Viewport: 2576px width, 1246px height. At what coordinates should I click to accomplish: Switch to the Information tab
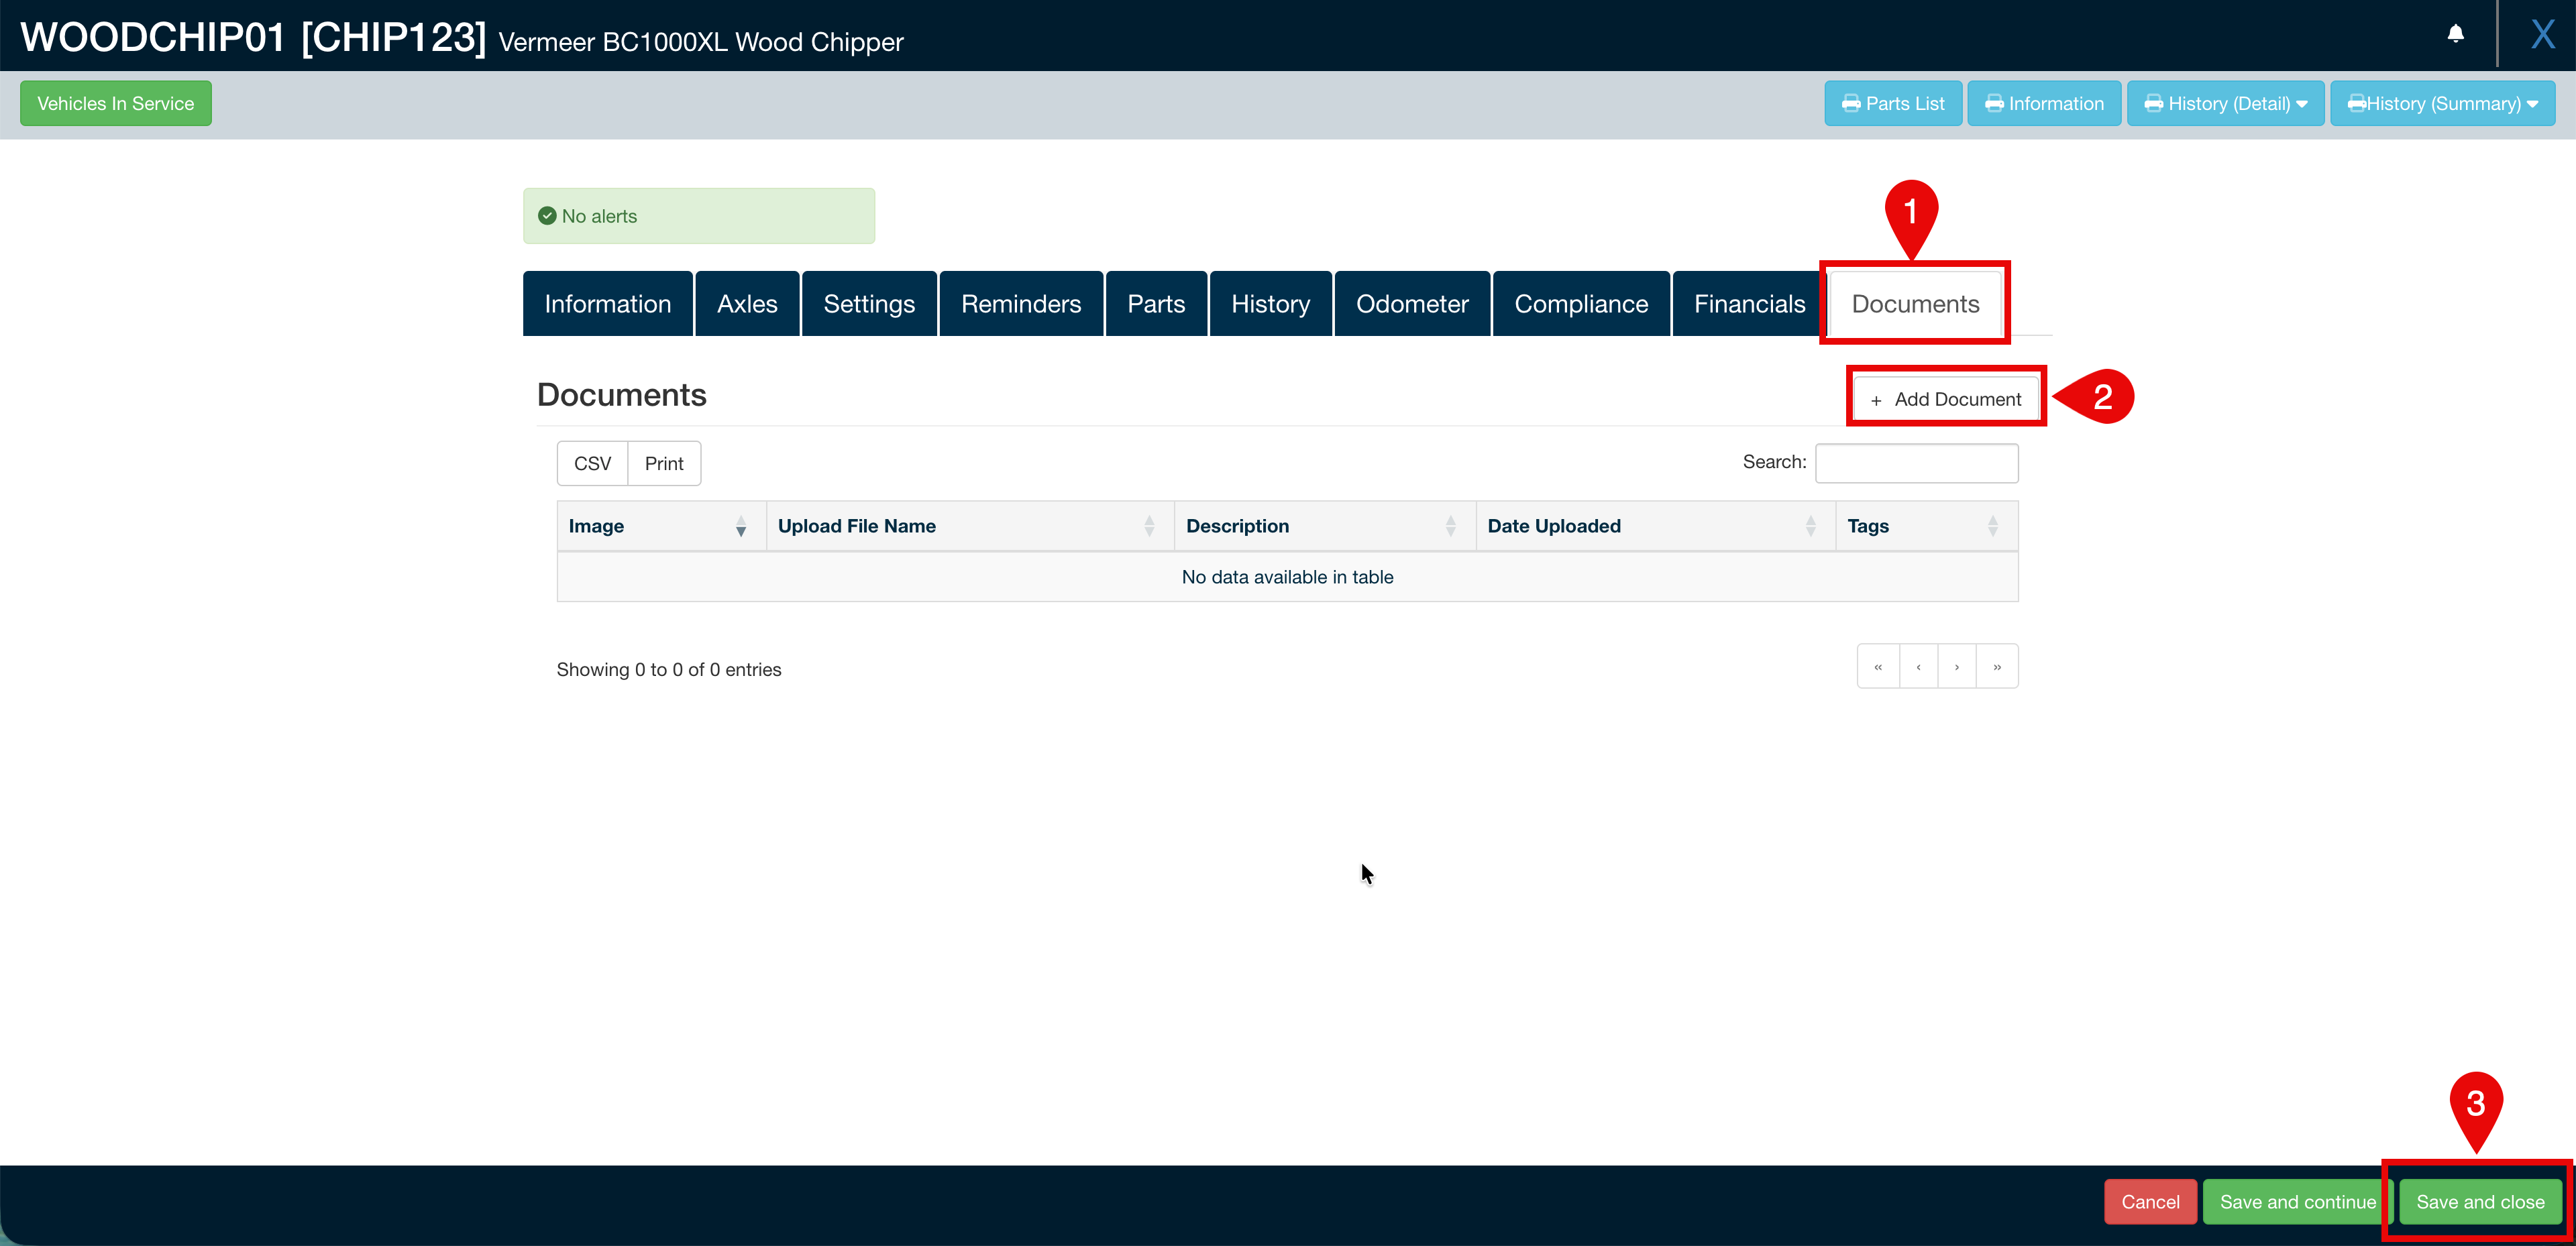(607, 304)
